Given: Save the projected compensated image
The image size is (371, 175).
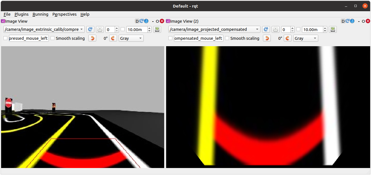Looking at the screenshot, I should [x=333, y=29].
